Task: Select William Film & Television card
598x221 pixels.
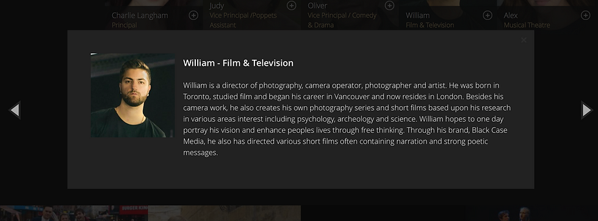Action: pos(448,15)
